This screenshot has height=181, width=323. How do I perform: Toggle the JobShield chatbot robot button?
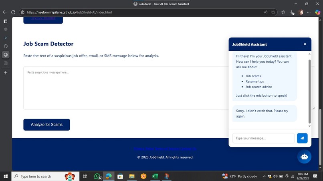[x=304, y=157]
